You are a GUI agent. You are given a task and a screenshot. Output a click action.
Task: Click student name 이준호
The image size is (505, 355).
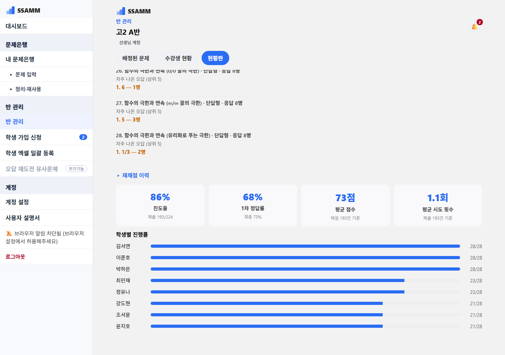pos(123,258)
